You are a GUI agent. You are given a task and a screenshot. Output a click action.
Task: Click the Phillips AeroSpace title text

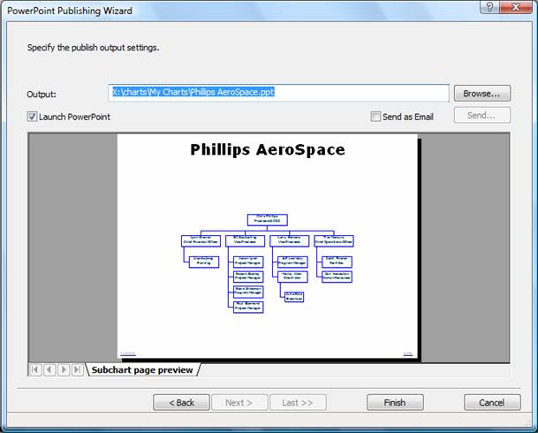tap(268, 150)
